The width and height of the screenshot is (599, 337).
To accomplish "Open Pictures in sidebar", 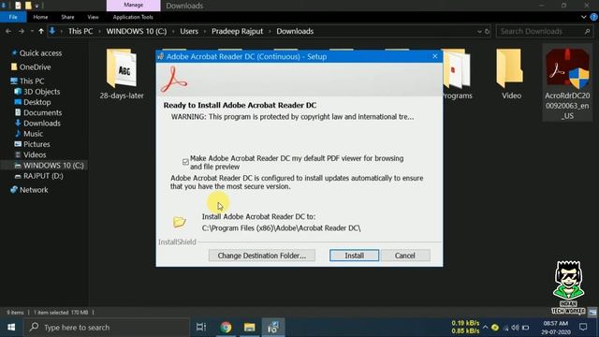I will point(37,144).
